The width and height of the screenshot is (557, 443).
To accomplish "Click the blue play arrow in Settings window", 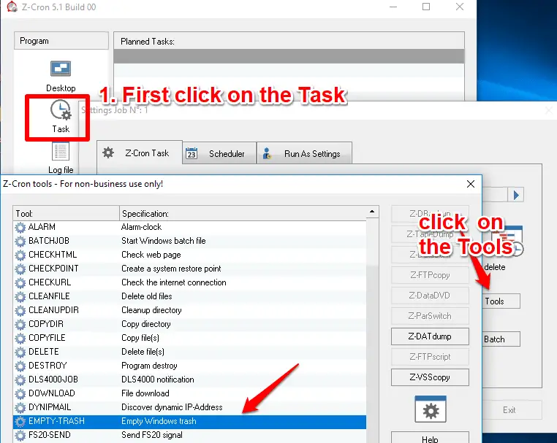I will point(516,195).
